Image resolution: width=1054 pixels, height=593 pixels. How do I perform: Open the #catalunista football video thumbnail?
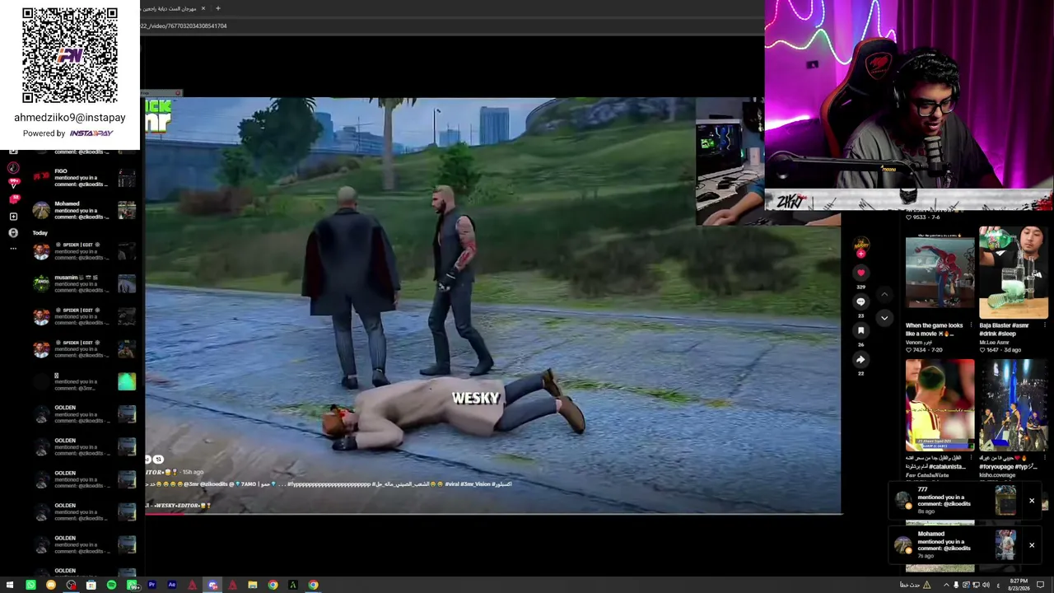point(940,405)
